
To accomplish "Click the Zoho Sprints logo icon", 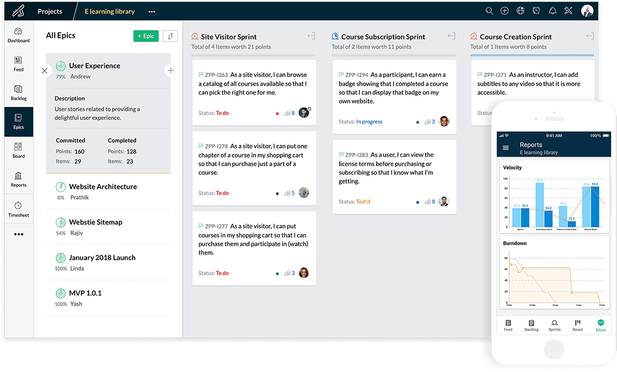I will click(18, 11).
